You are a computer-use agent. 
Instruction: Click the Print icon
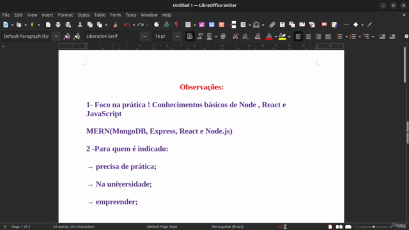coord(58,25)
